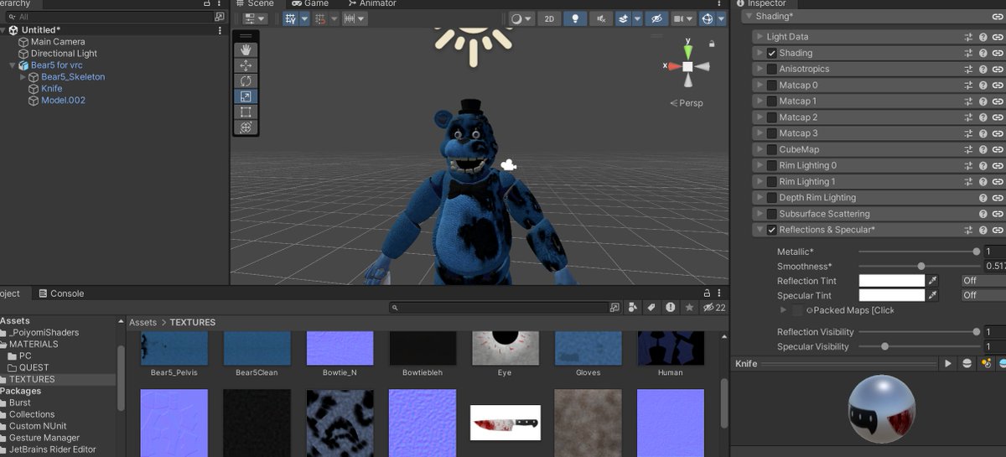1006x457 pixels.
Task: Enable the CubeMap checkbox
Action: click(x=772, y=149)
